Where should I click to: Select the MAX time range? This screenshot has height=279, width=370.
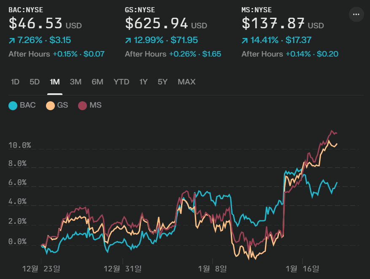click(186, 82)
